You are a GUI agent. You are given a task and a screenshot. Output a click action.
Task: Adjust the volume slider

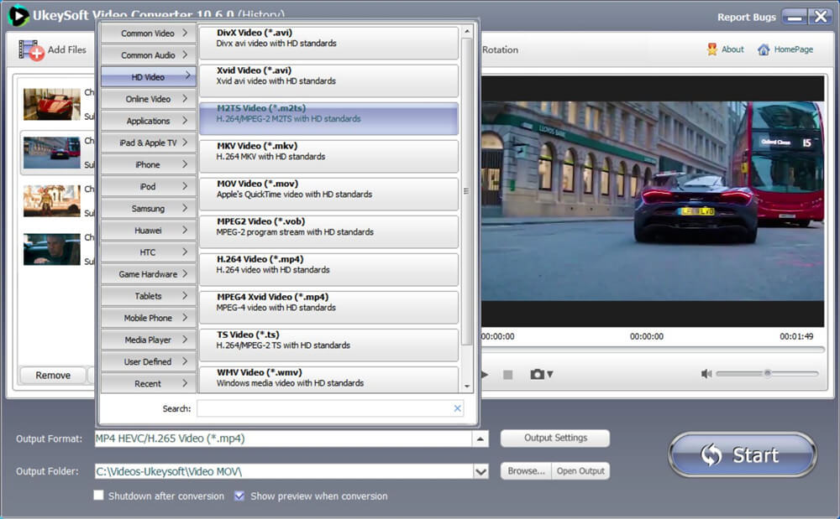(767, 374)
